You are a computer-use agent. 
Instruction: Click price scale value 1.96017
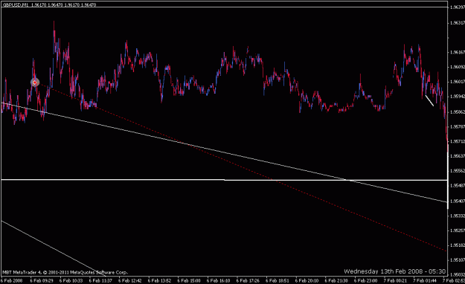coord(457,82)
